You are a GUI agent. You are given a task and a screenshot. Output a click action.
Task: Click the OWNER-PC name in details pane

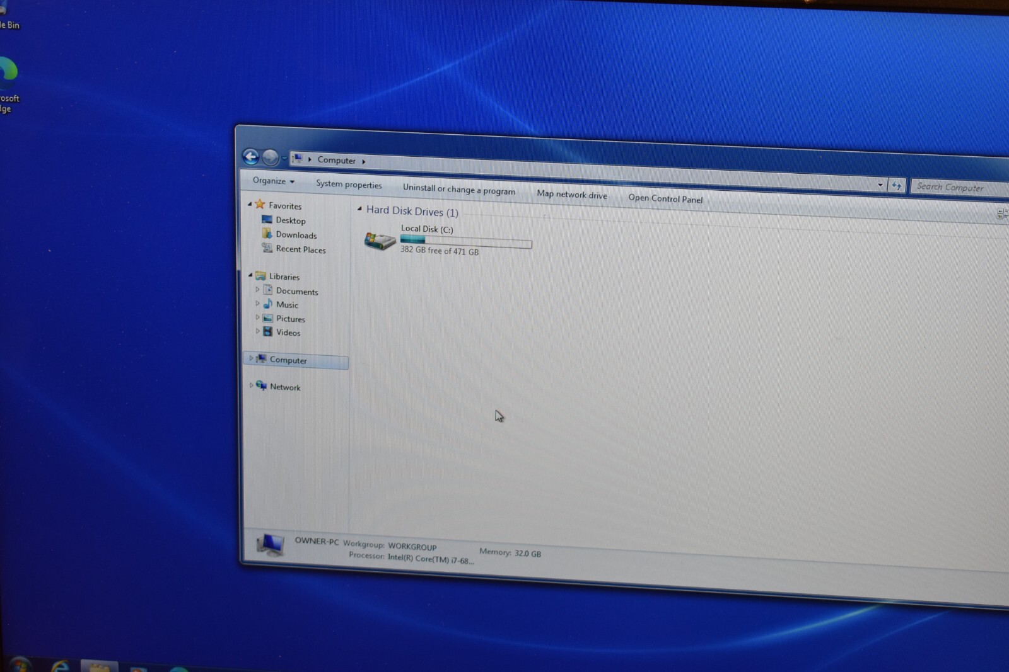pyautogui.click(x=317, y=541)
